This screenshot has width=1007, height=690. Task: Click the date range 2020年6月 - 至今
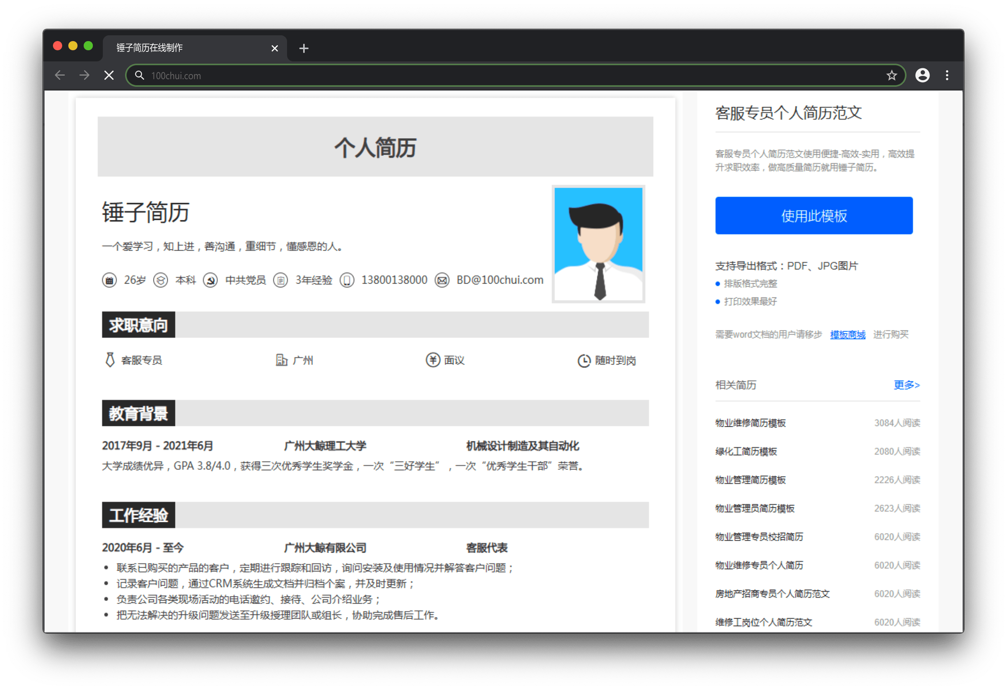point(142,548)
